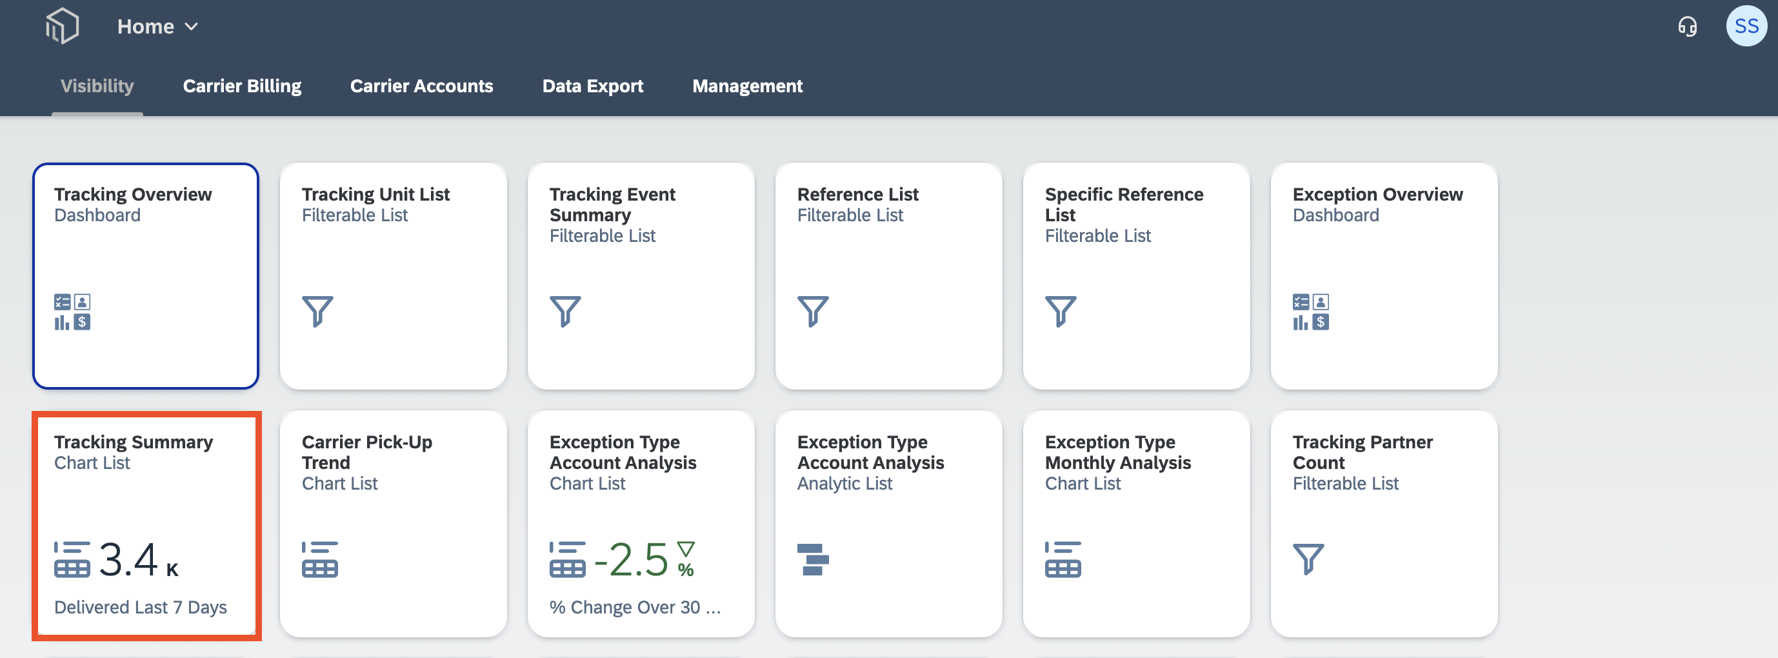This screenshot has height=658, width=1778.
Task: Click dashboard icon on Exception Overview tile
Action: [1311, 312]
